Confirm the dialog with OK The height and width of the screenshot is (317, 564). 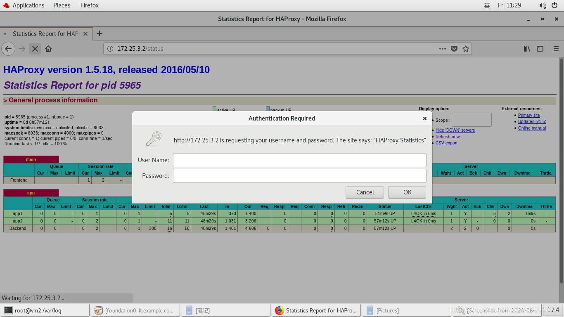407,192
